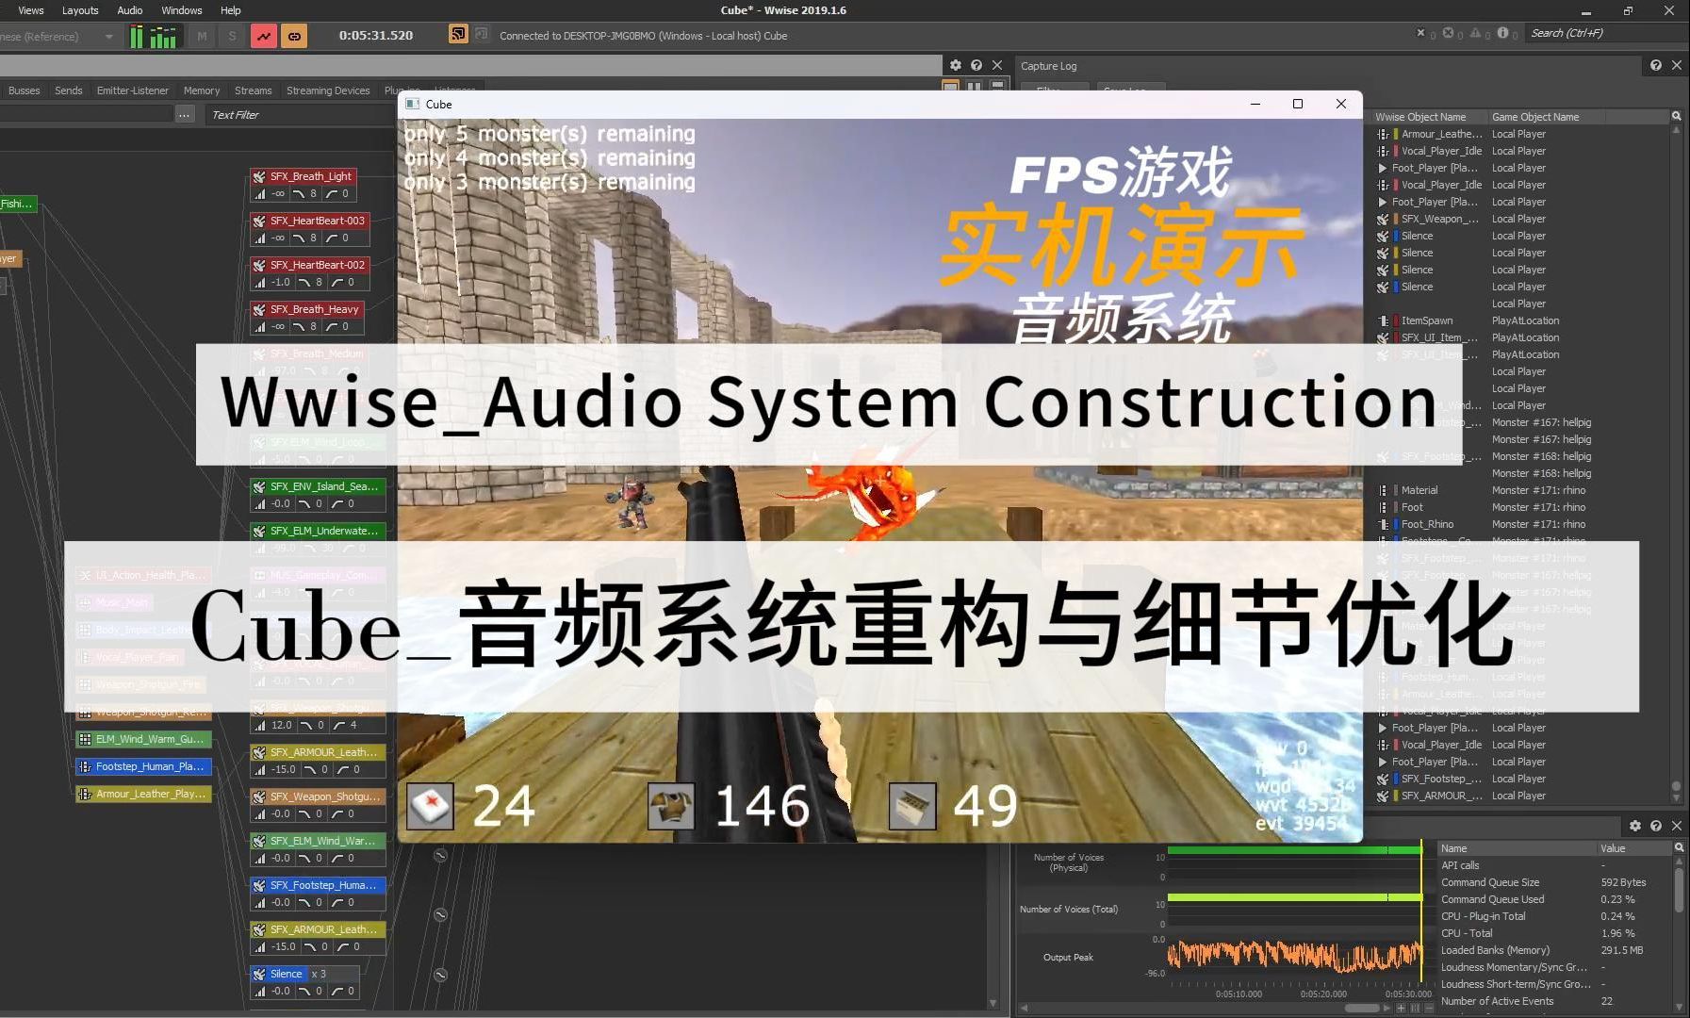Click the warning triangle count icon

[1475, 33]
